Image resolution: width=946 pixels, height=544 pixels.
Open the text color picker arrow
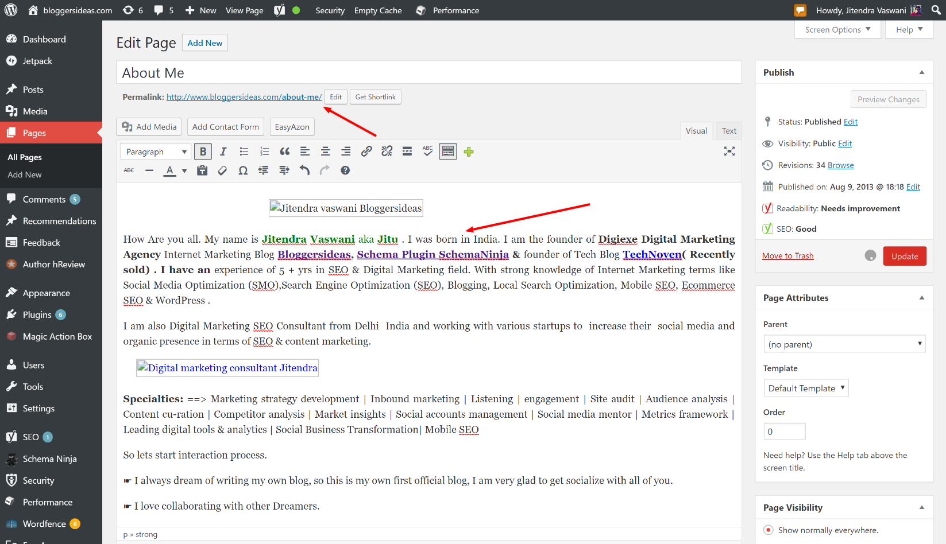pyautogui.click(x=184, y=170)
